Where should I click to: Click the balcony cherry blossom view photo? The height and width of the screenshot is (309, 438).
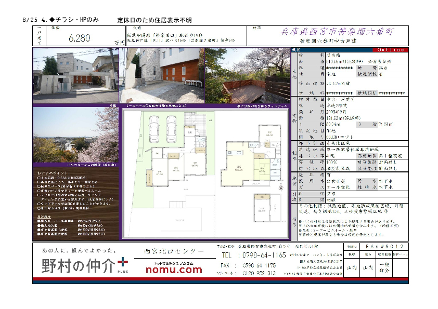76,135
